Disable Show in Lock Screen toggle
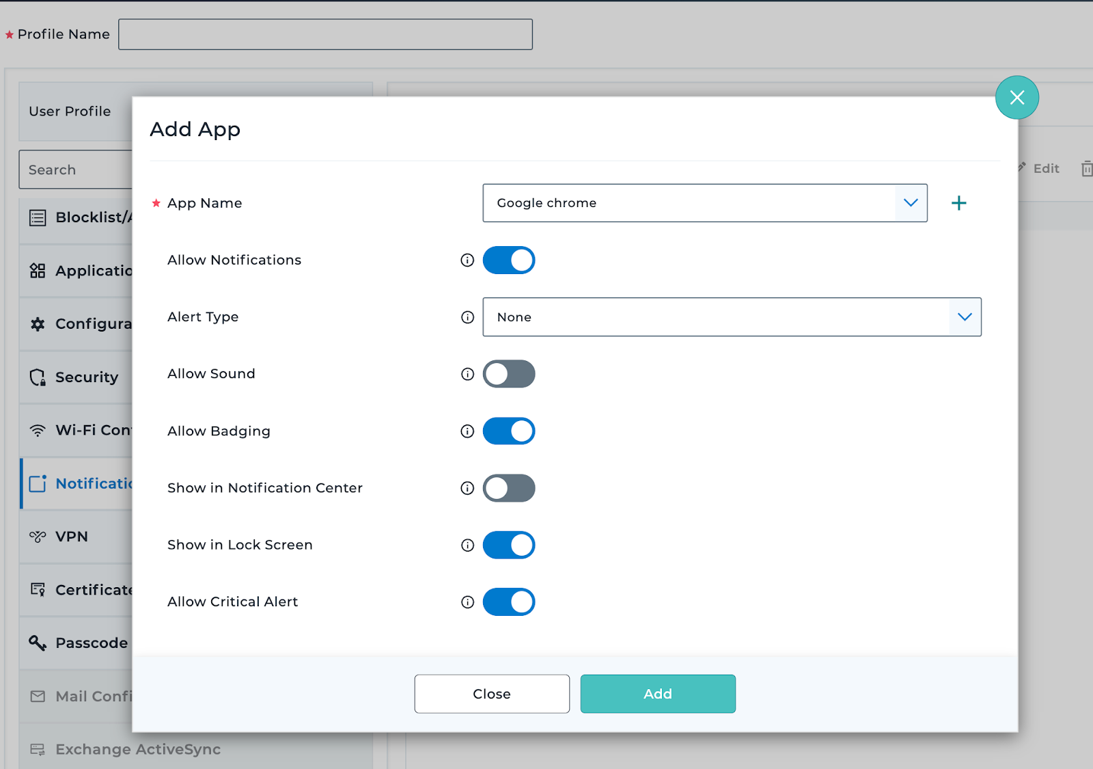 pos(509,545)
